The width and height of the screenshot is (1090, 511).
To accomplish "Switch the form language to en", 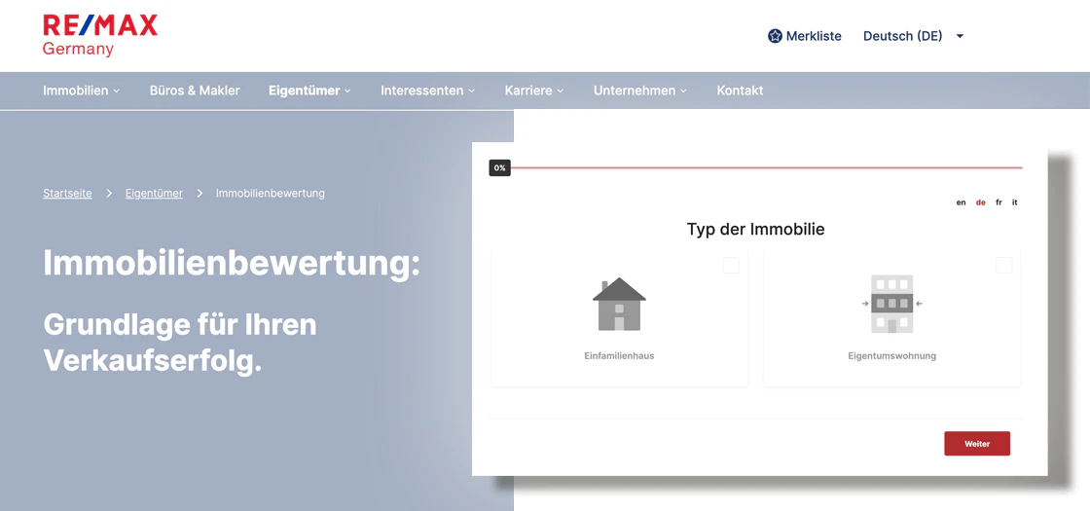I will [961, 202].
